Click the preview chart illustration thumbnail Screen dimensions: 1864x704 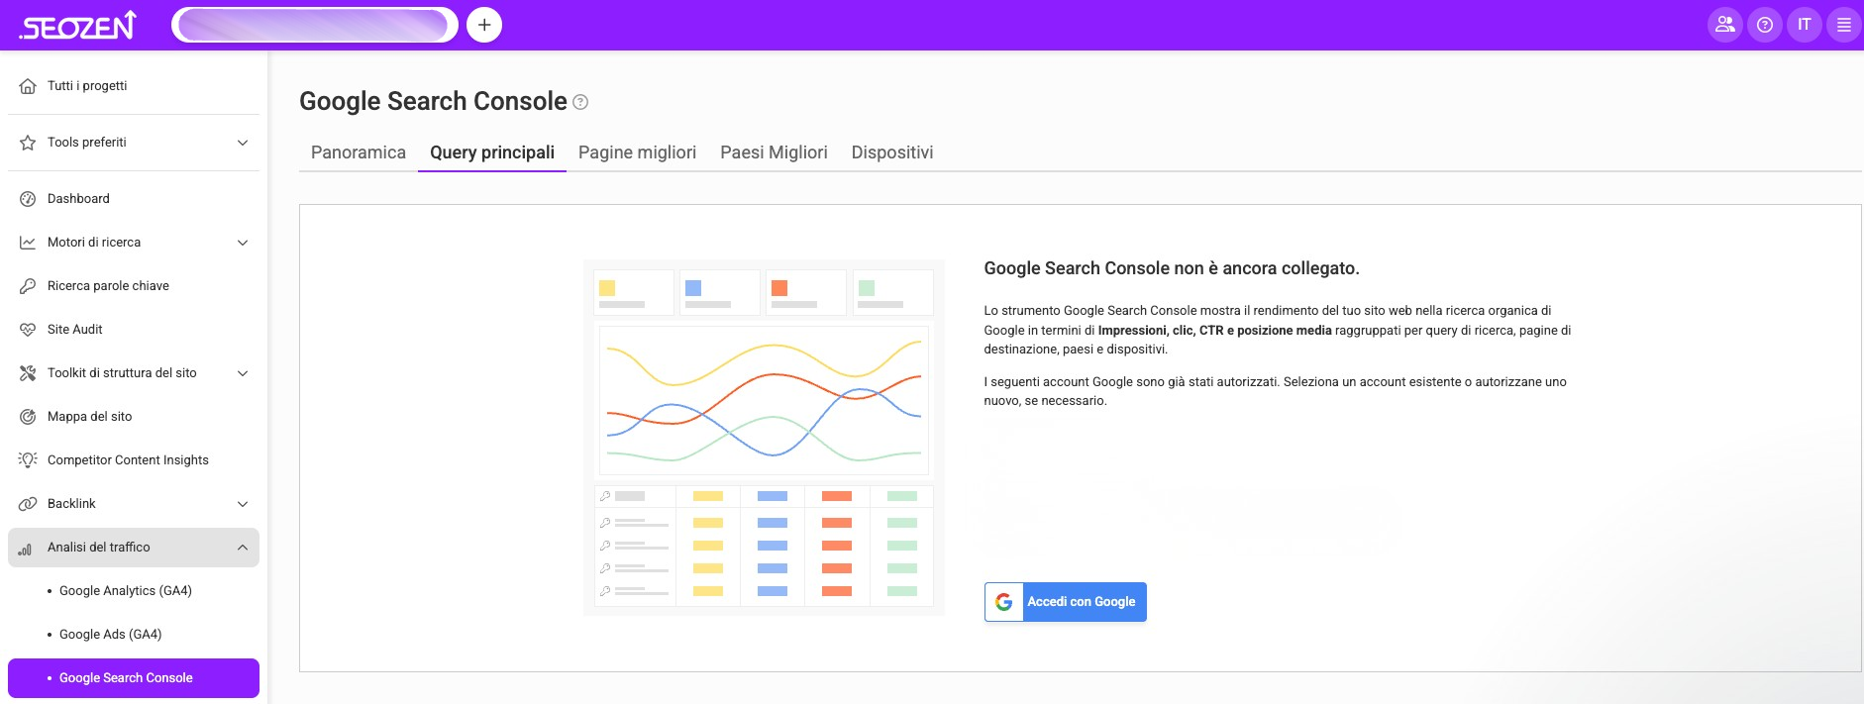coord(764,438)
